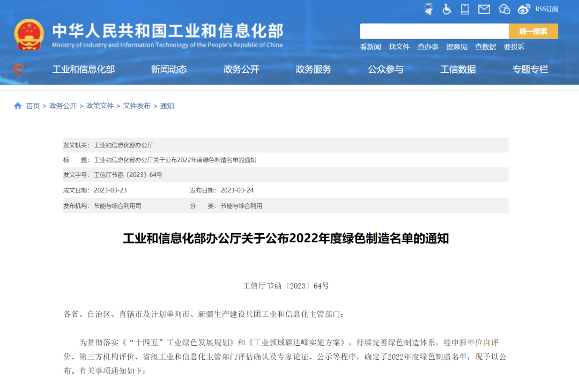The height and width of the screenshot is (378, 579).
Task: Open the 专题专栏 navigation item
Action: [530, 69]
